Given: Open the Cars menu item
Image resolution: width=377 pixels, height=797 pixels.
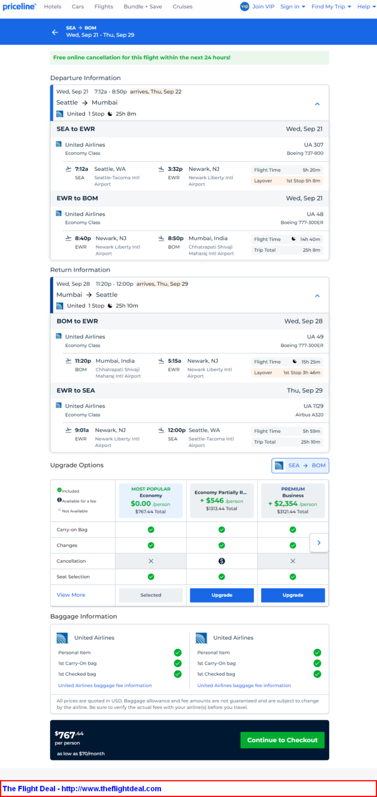Looking at the screenshot, I should [x=78, y=7].
